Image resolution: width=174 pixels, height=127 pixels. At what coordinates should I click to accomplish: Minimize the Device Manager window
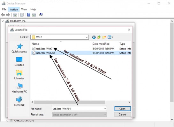click(x=149, y=3)
